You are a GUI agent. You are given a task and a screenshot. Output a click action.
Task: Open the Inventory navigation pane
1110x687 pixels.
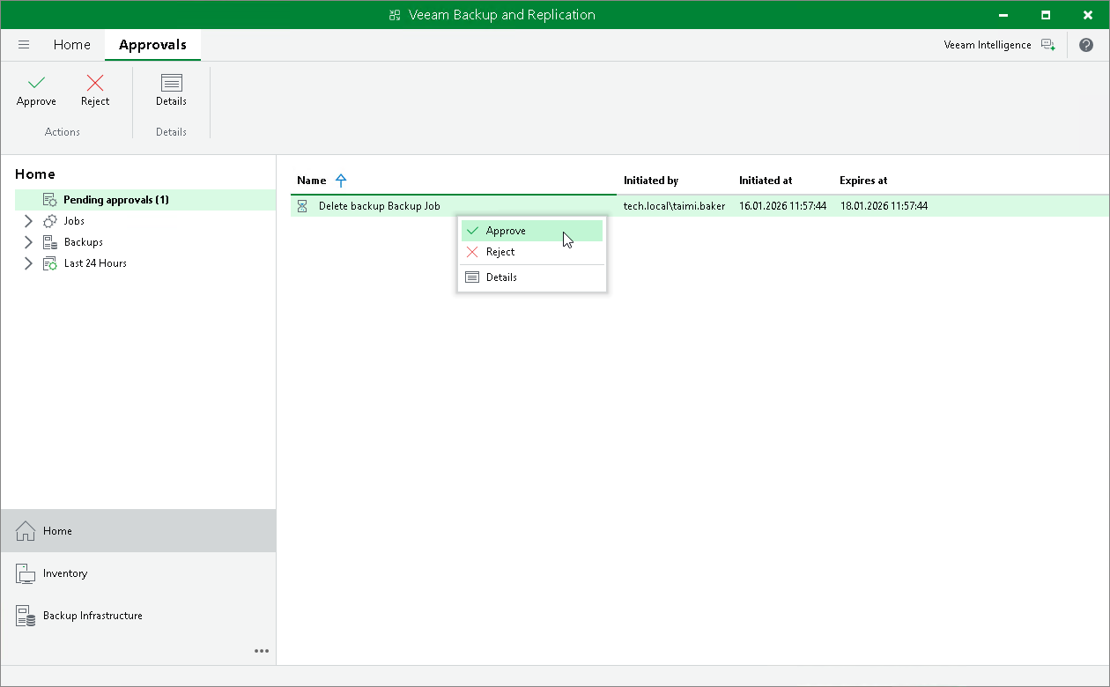pos(138,573)
